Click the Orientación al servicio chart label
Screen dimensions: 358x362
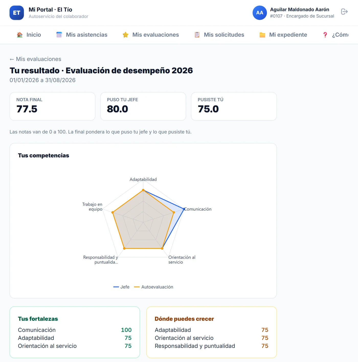coord(182,260)
